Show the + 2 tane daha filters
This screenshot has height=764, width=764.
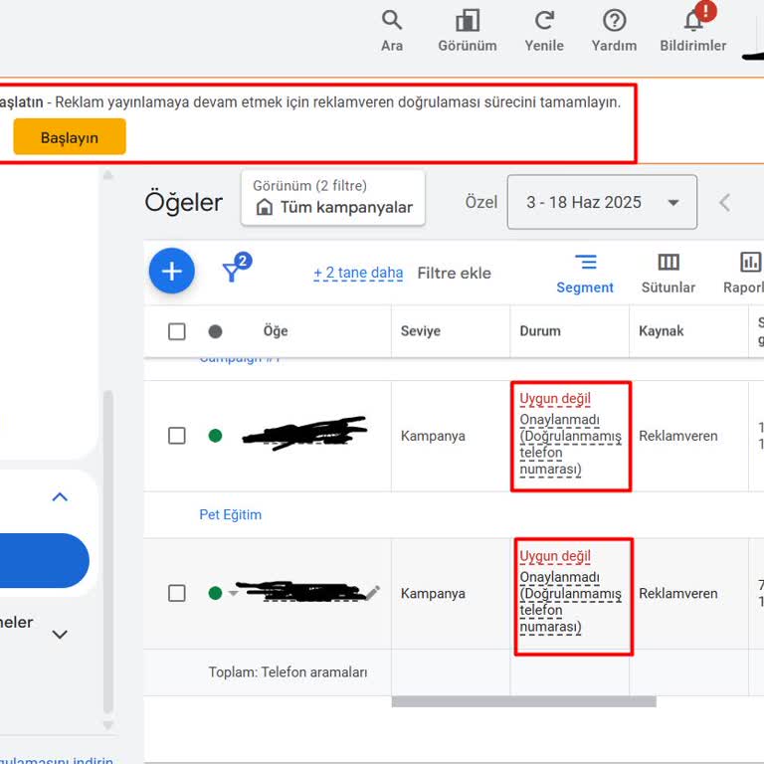[x=358, y=273]
